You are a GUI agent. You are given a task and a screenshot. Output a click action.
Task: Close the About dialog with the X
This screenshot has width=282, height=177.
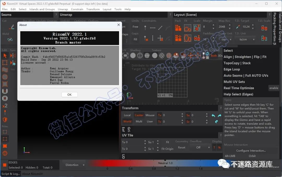(x=119, y=25)
